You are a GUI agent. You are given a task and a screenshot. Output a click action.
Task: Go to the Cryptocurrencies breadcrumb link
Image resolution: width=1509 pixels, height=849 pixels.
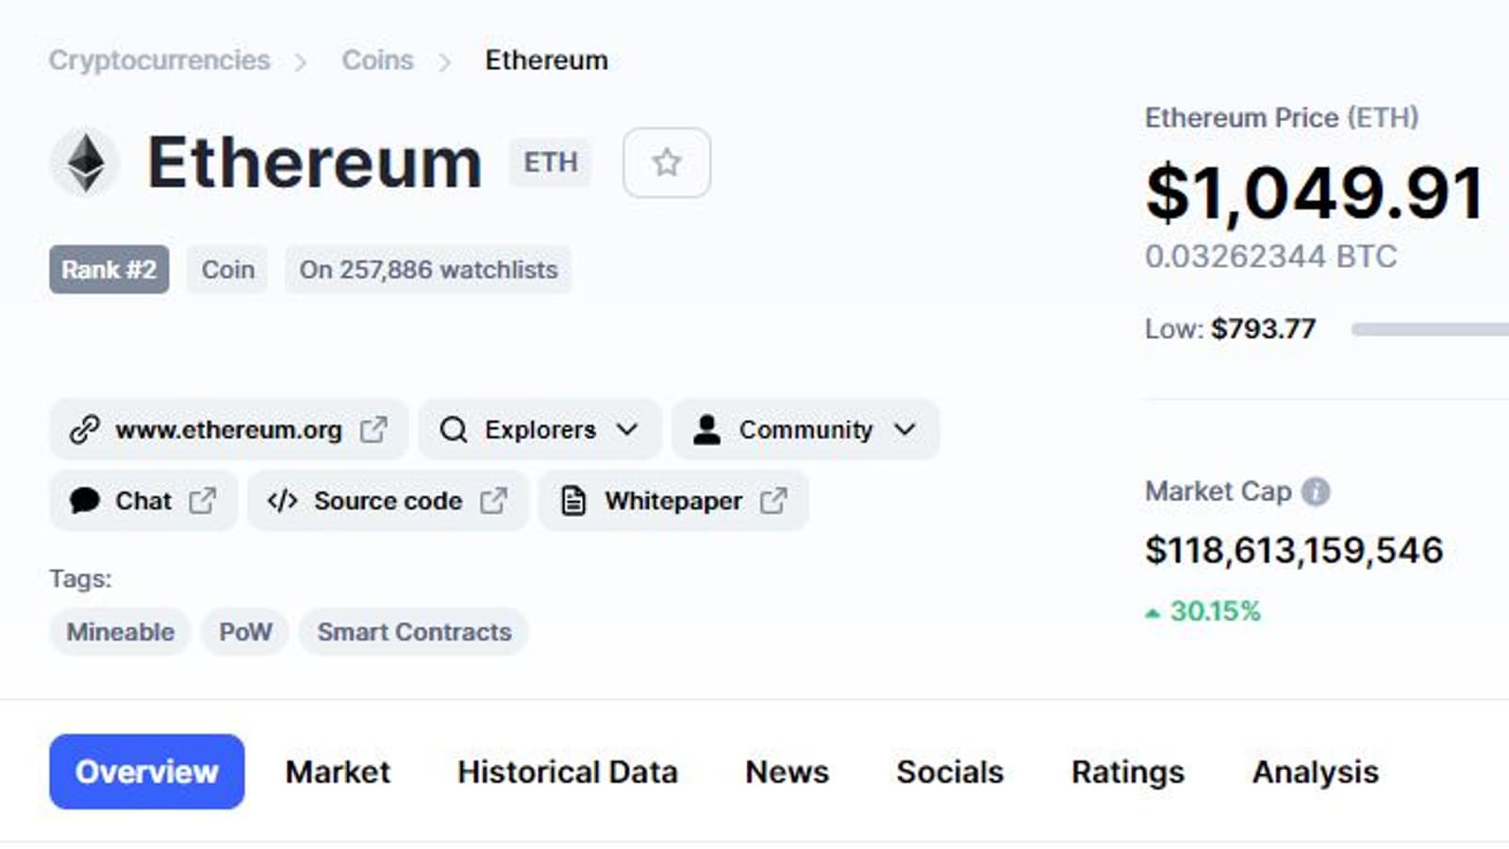click(x=159, y=60)
